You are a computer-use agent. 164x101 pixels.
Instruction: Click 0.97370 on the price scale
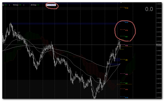159,9
